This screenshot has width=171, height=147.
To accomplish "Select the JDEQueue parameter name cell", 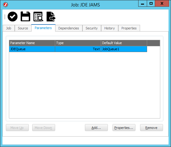I will pos(32,49).
